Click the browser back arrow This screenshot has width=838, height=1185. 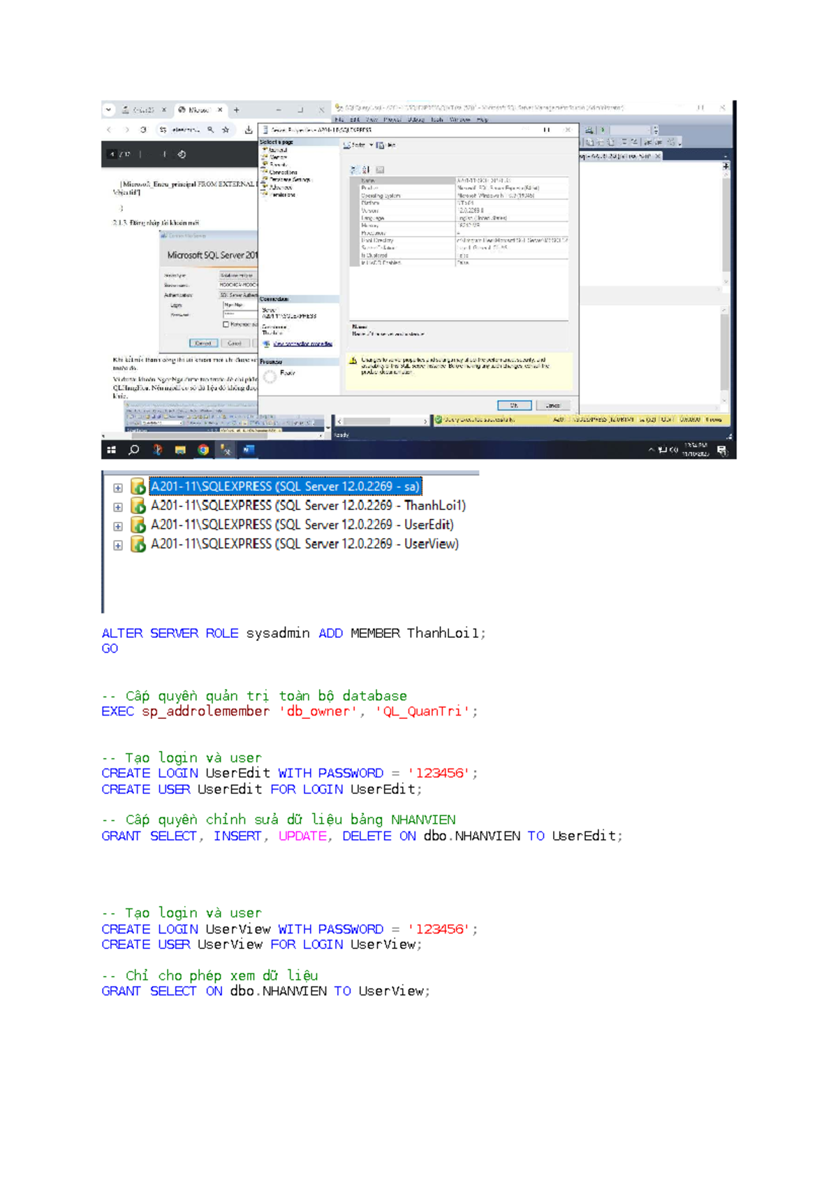coord(109,130)
